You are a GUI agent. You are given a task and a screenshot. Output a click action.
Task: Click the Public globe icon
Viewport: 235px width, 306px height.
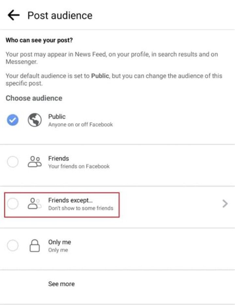tap(35, 120)
